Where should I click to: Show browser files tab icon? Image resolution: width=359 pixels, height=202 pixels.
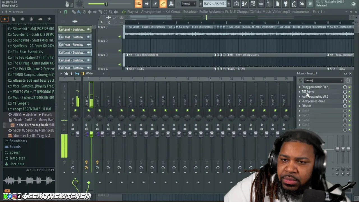coord(13,19)
